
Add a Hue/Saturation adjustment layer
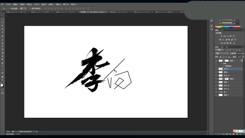[x=220, y=40]
